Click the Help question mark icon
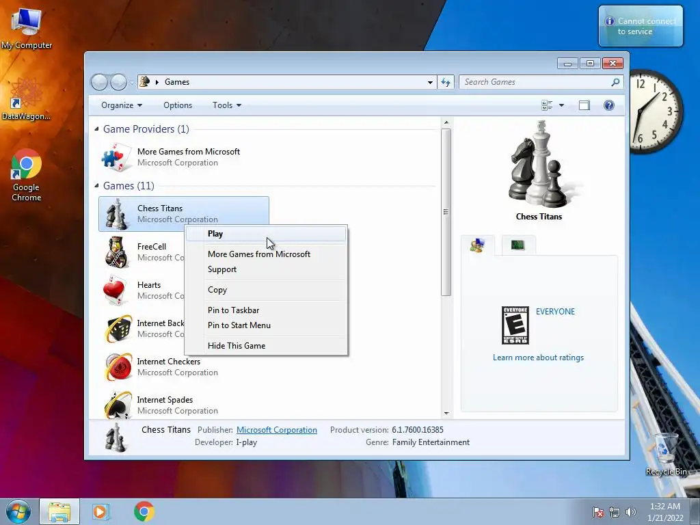The height and width of the screenshot is (525, 700). pyautogui.click(x=608, y=105)
